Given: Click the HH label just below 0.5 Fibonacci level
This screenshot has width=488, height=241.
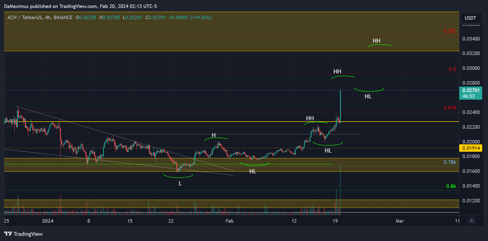Looking at the screenshot, I should pyautogui.click(x=337, y=71).
